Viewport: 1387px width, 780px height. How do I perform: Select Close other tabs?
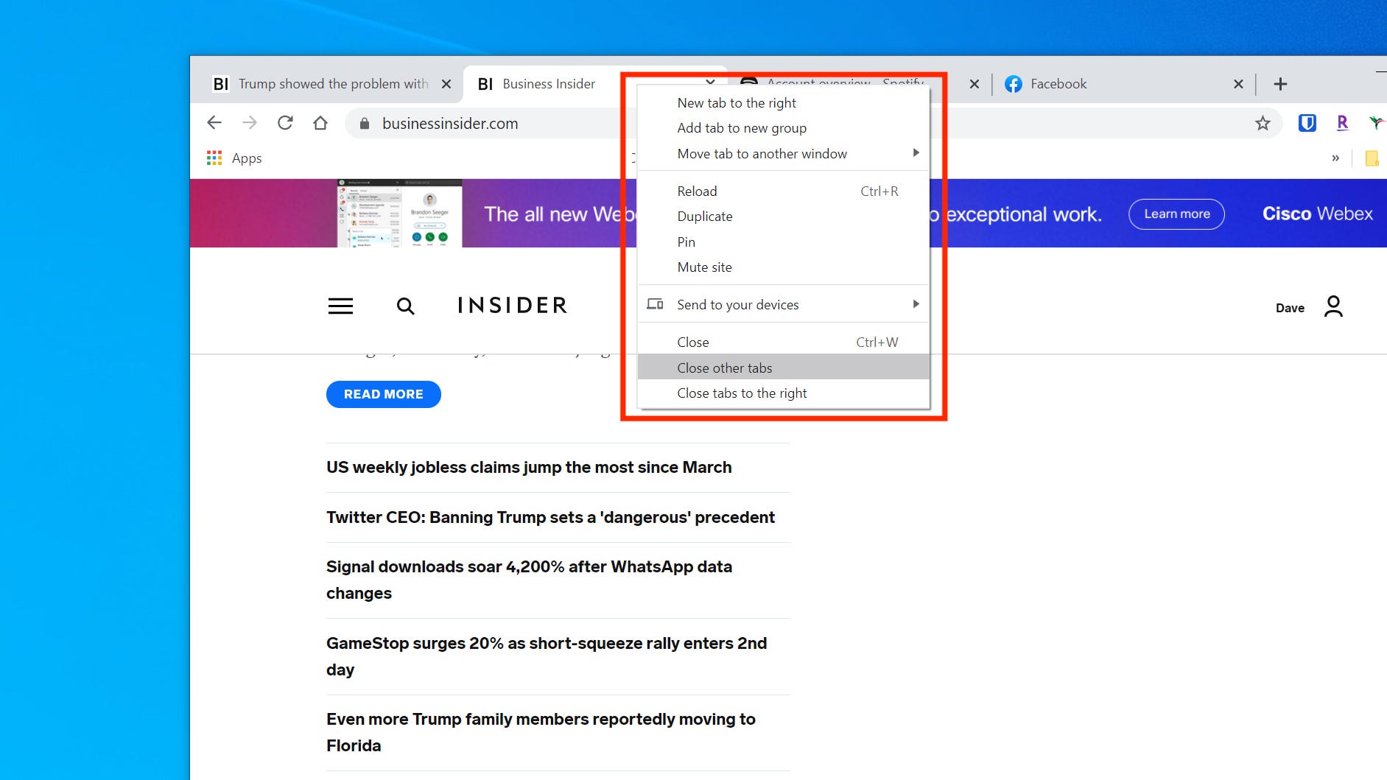(x=783, y=368)
